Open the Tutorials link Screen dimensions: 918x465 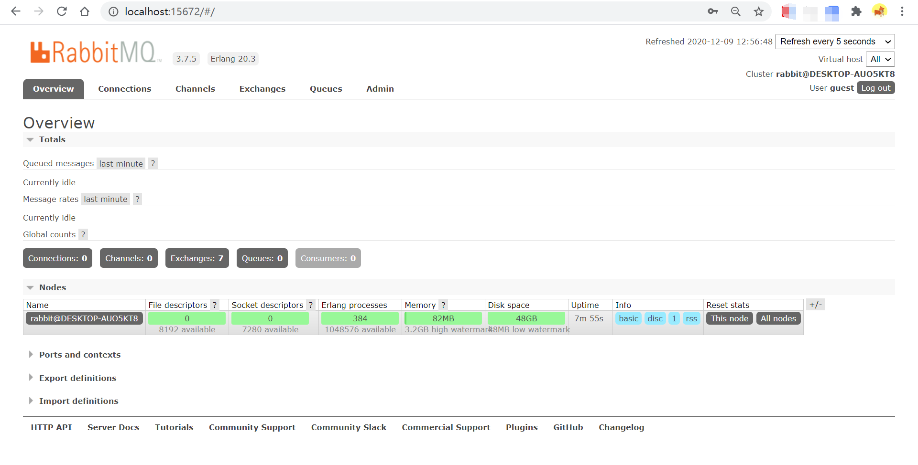tap(174, 427)
